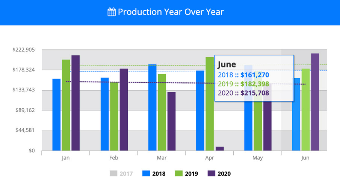
Task: Click the blue February 2018 bar
Action: click(x=104, y=114)
